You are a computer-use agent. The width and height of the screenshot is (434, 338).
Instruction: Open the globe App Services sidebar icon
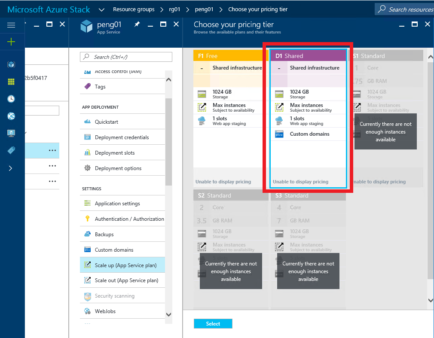click(11, 116)
